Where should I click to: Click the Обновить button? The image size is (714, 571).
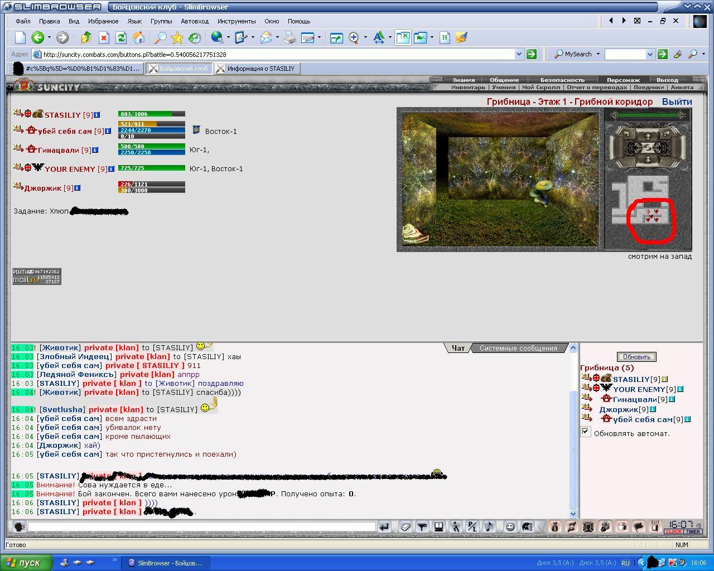pos(636,357)
